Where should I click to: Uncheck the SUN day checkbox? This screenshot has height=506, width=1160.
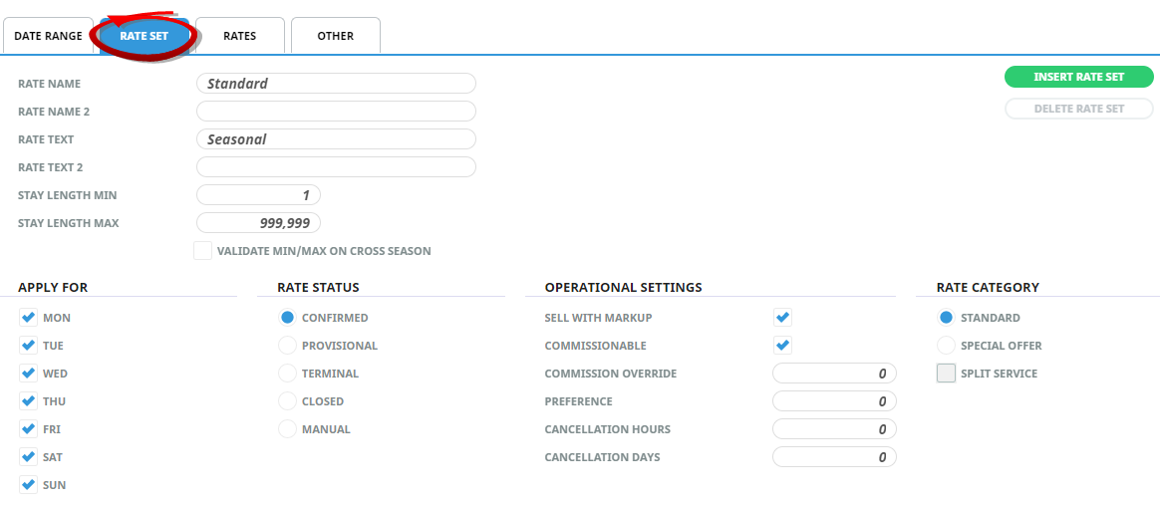point(28,485)
